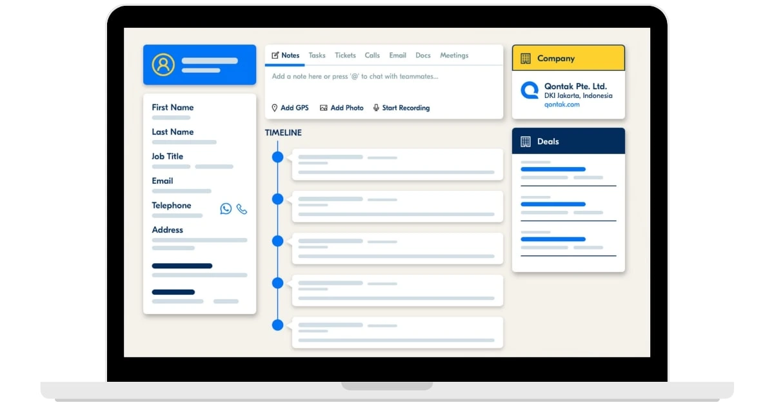The height and width of the screenshot is (405, 774).
Task: Go to the Email tab
Action: coord(397,55)
